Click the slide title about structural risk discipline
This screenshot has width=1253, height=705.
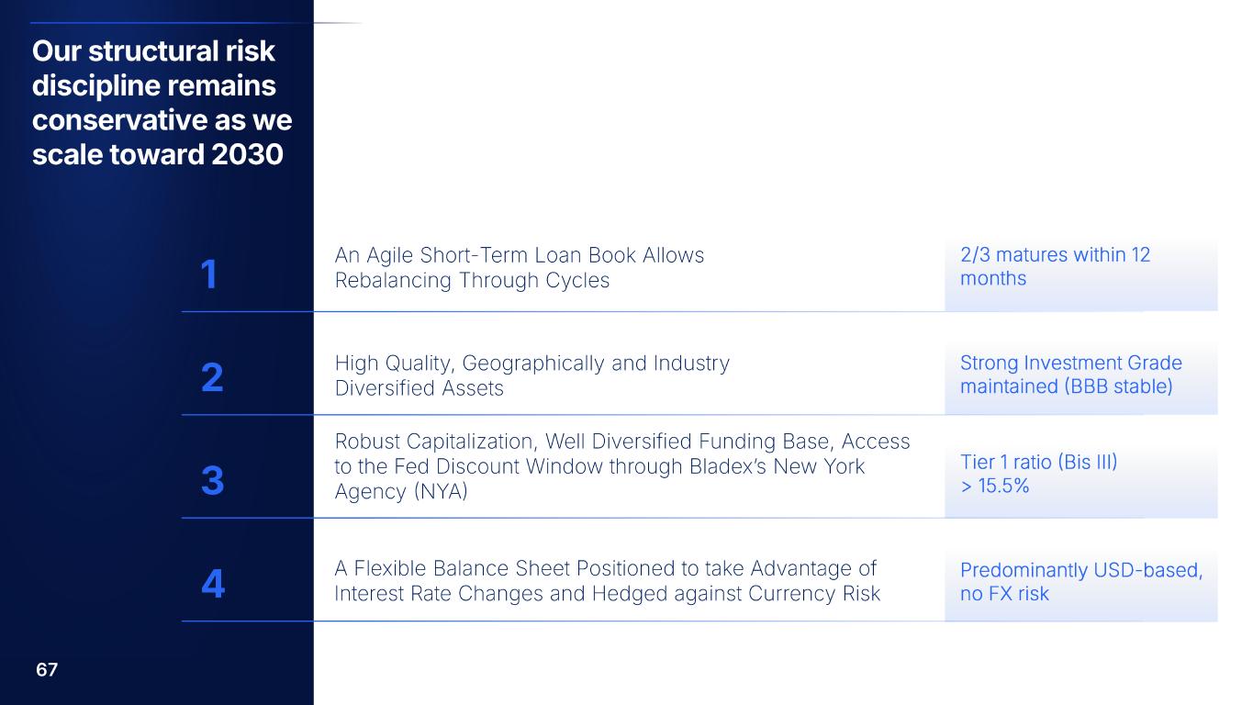click(x=161, y=102)
